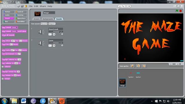Viewport: 185px width, 104px height.
Task: Select Sprite2 in the sprite list
Action: coord(138,75)
